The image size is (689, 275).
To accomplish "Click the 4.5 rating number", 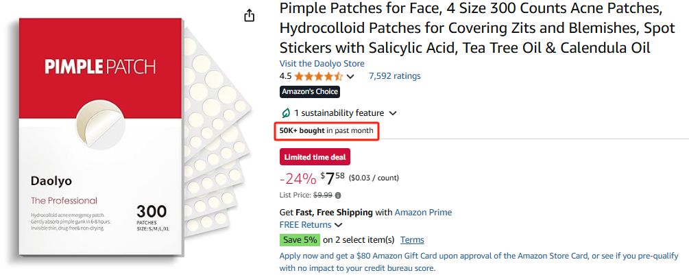I will click(x=286, y=76).
